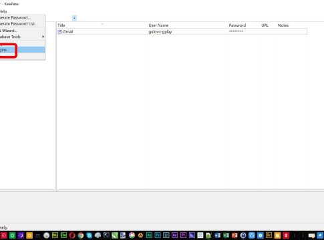
Task: Open Microsoft Excel from the taskbar
Action: [226, 235]
